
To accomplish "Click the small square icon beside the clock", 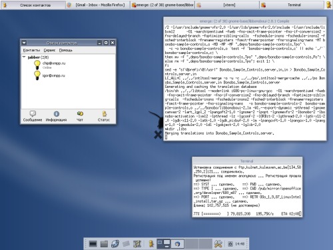I will [x=230, y=244].
